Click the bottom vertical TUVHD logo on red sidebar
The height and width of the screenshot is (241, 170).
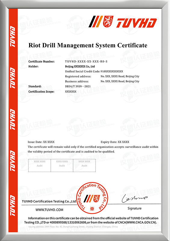(x=13, y=205)
